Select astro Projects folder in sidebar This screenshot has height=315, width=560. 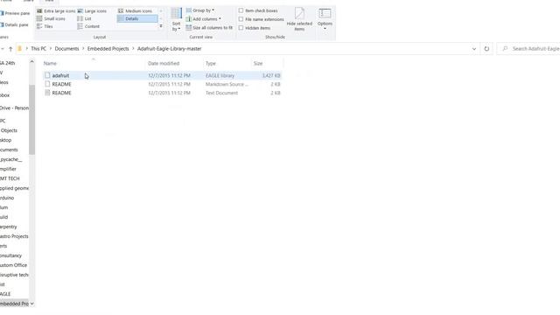pos(14,236)
